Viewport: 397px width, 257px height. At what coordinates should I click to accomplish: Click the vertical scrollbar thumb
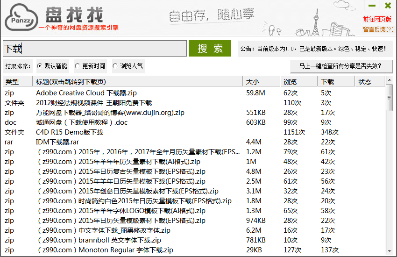[390, 98]
